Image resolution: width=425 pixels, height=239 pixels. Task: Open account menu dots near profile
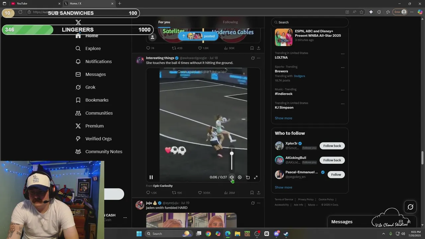(x=125, y=218)
